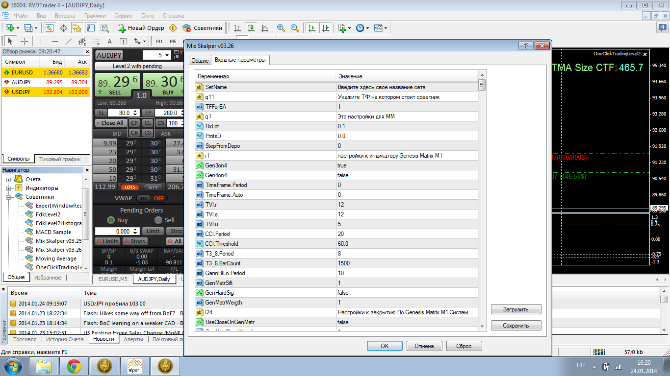
Task: Click the Новый Ордер toolbar button
Action: [141, 28]
